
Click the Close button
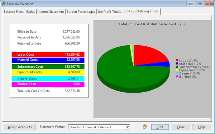coord(181,127)
